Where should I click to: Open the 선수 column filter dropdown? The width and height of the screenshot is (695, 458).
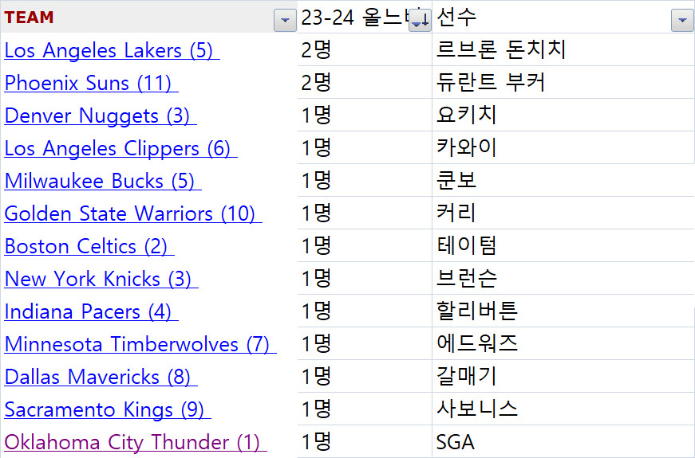[682, 21]
